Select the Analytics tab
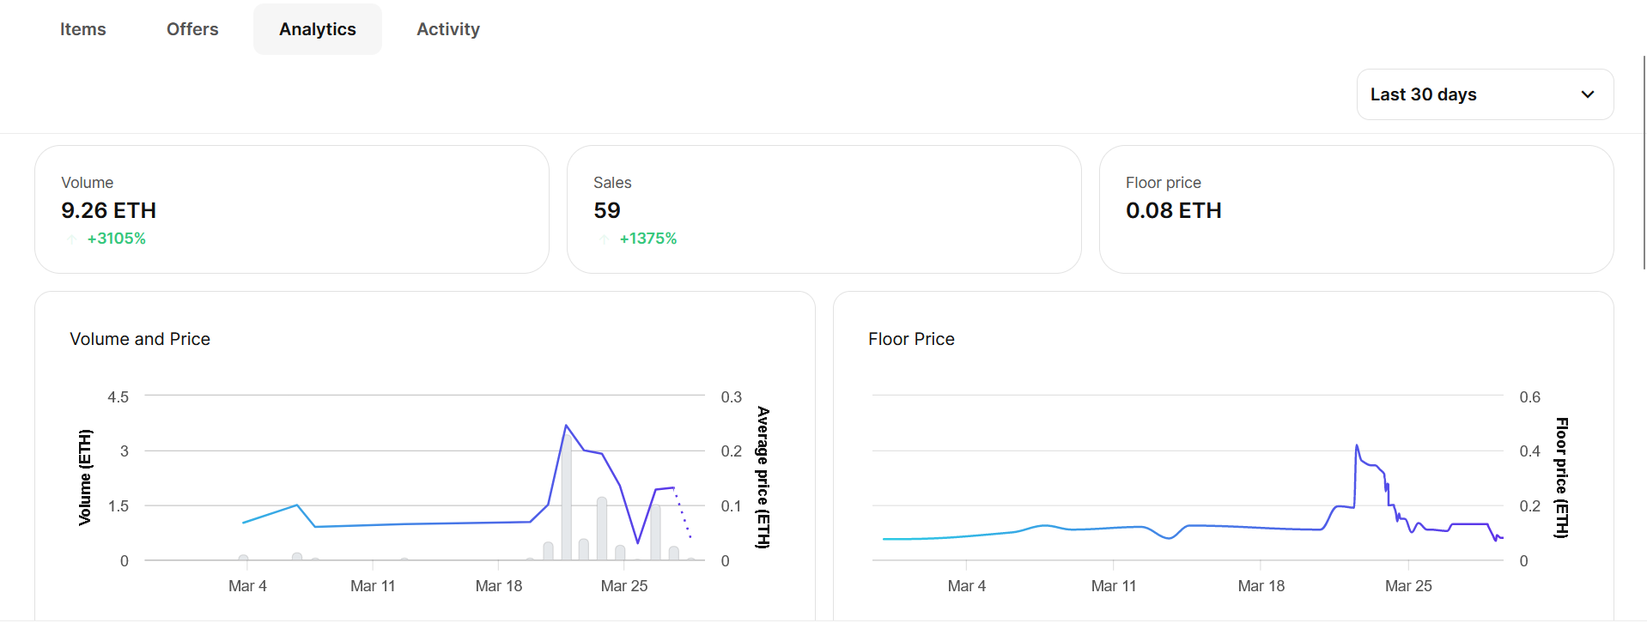This screenshot has height=623, width=1647. (x=317, y=29)
